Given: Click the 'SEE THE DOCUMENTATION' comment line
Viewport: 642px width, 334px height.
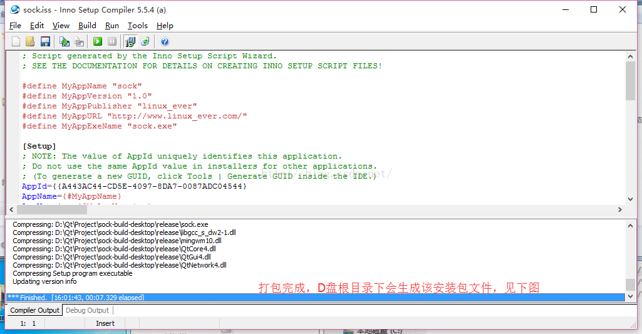Looking at the screenshot, I should pyautogui.click(x=202, y=66).
